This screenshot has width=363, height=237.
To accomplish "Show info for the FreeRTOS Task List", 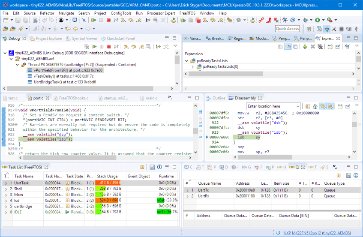I will (x=159, y=167).
